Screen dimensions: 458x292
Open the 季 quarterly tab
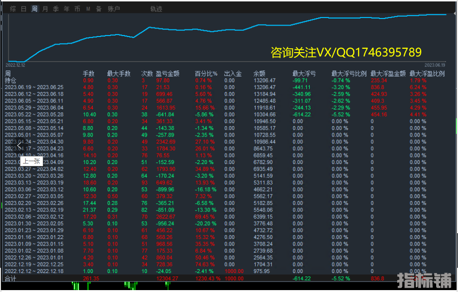tap(56, 9)
